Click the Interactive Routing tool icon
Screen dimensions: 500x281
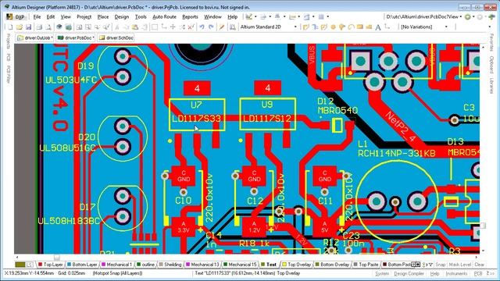305,27
